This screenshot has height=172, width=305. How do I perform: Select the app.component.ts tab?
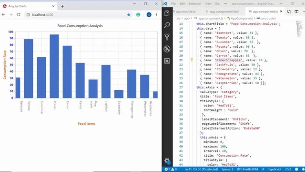(265, 11)
